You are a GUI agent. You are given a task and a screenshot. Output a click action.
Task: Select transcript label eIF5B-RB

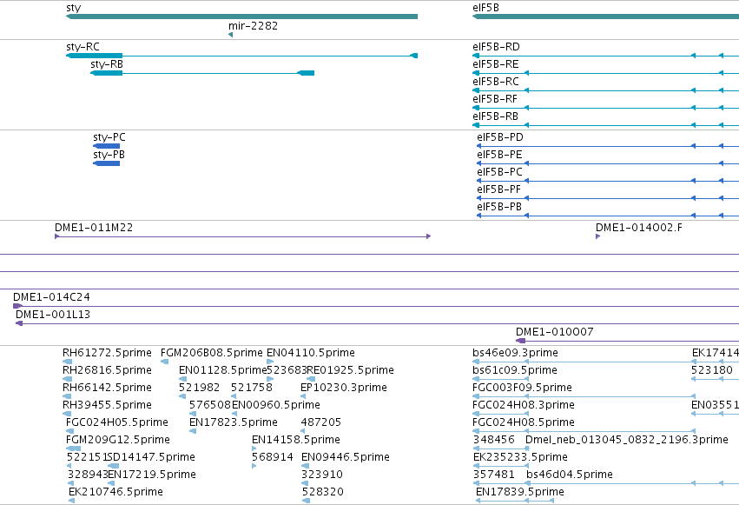coord(495,116)
